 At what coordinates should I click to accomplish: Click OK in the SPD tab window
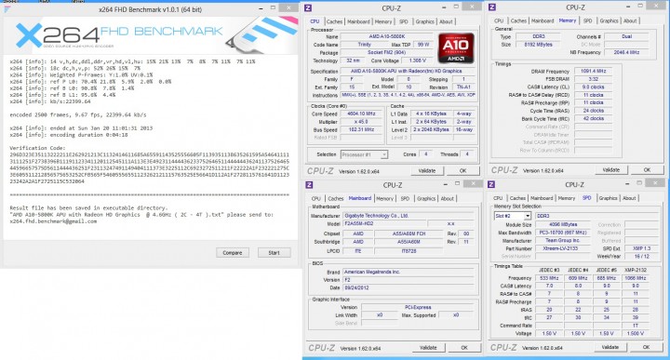[x=646, y=347]
